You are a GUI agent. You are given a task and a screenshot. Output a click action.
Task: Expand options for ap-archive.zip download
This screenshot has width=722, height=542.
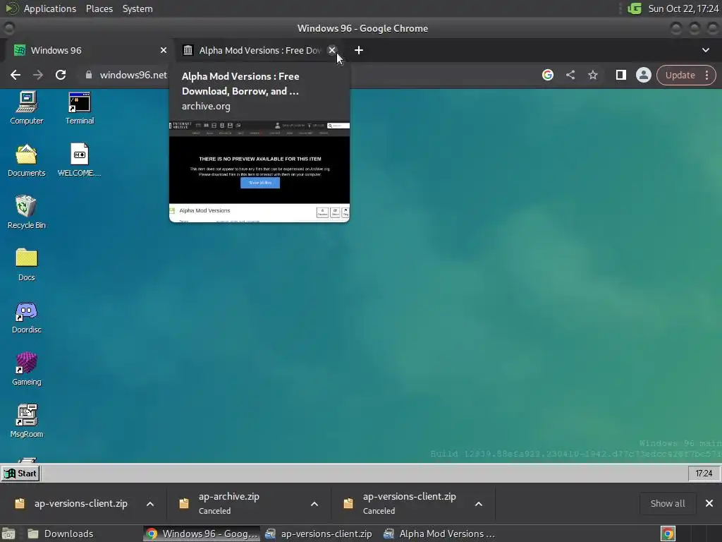point(314,504)
